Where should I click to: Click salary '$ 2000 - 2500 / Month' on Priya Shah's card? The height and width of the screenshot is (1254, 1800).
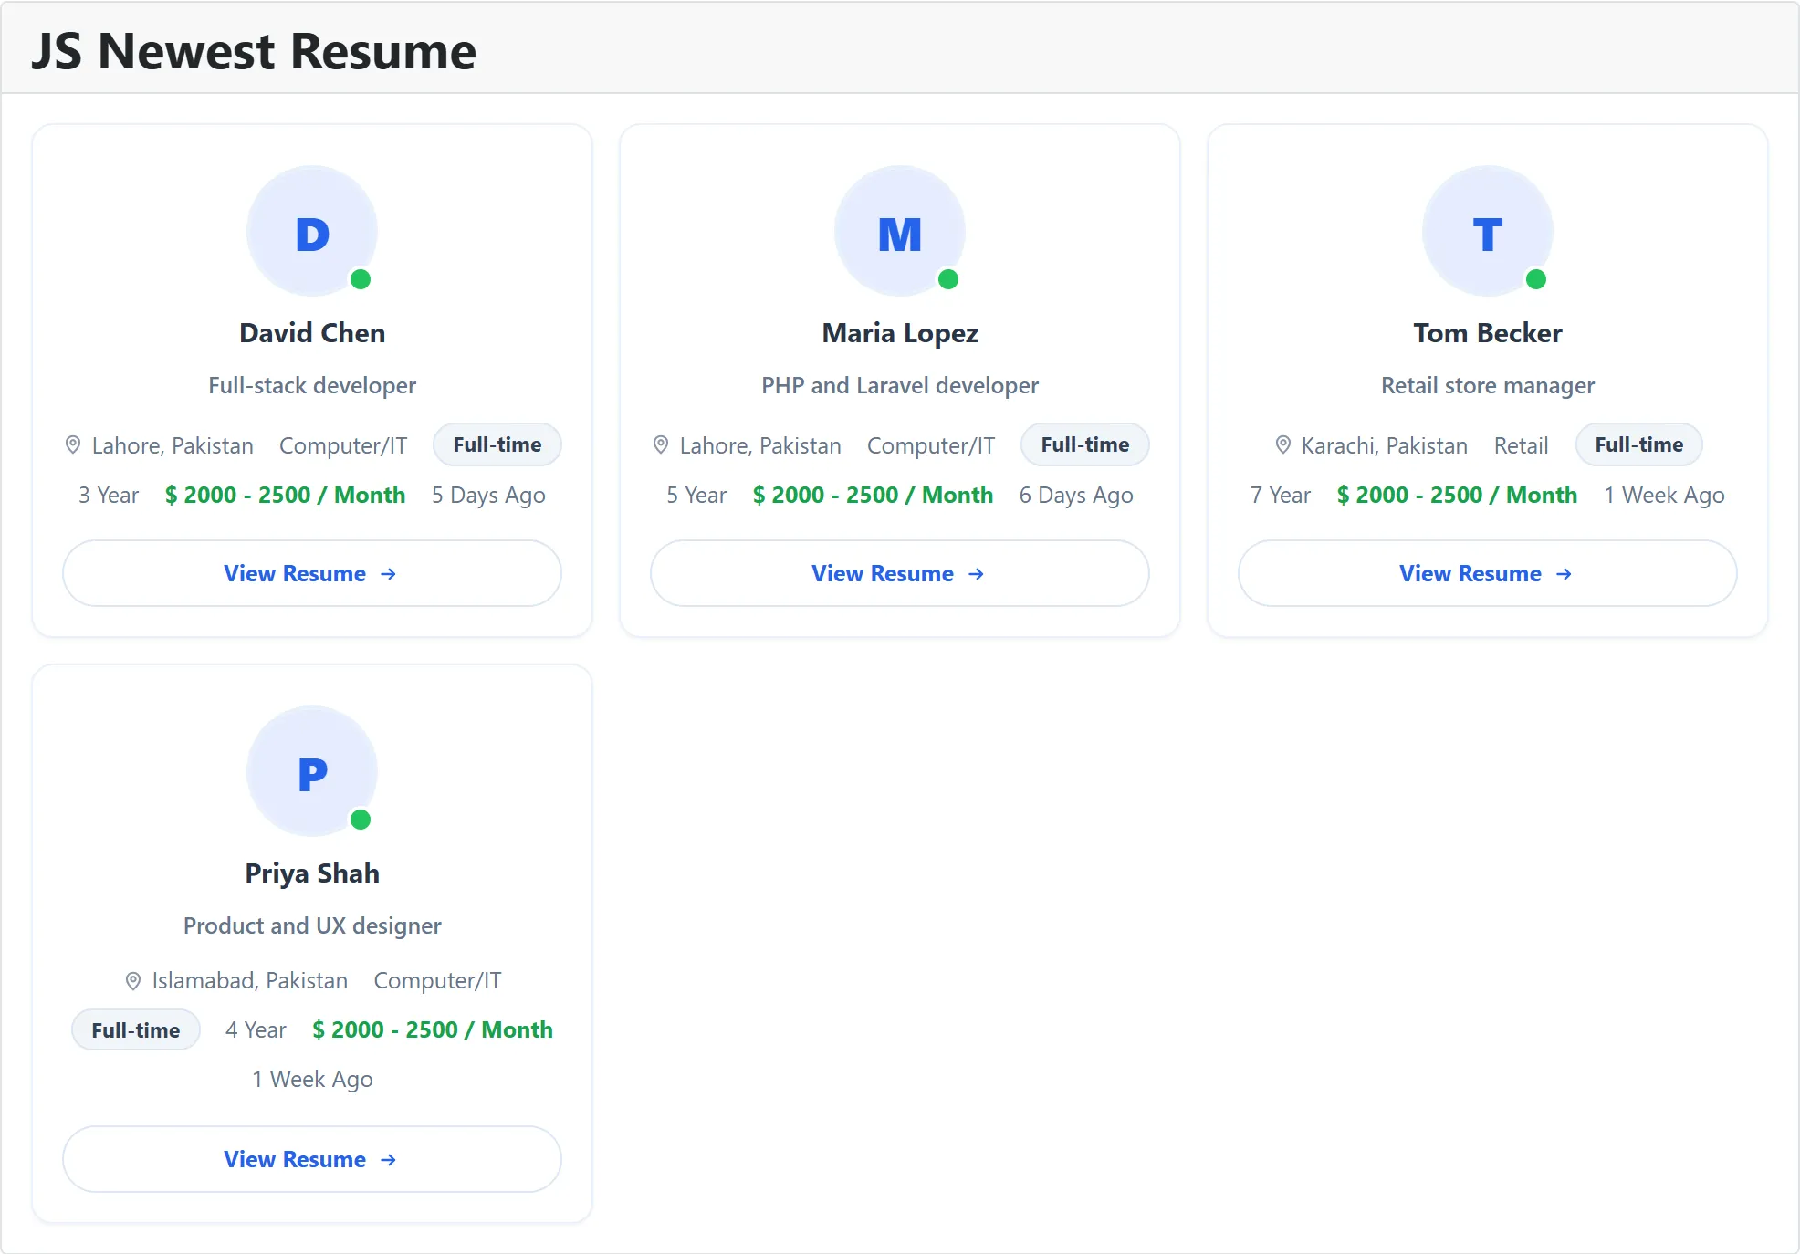tap(433, 1029)
